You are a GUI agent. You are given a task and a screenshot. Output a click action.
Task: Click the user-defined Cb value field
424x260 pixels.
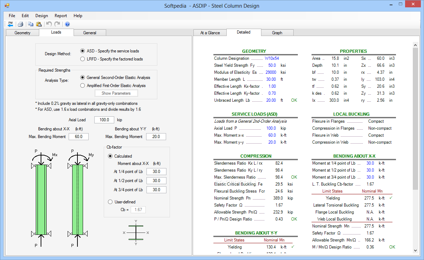click(138, 210)
